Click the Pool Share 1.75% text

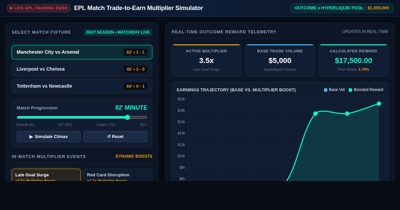tap(353, 69)
